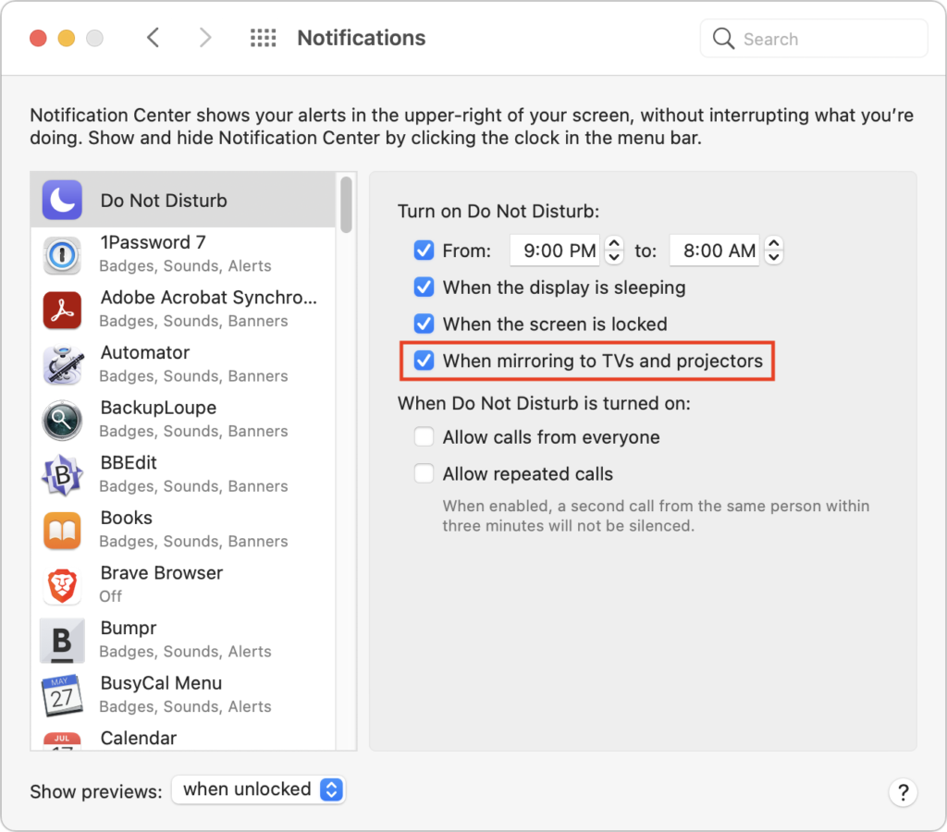Image resolution: width=947 pixels, height=832 pixels.
Task: Enable Allow calls from everyone
Action: (x=424, y=437)
